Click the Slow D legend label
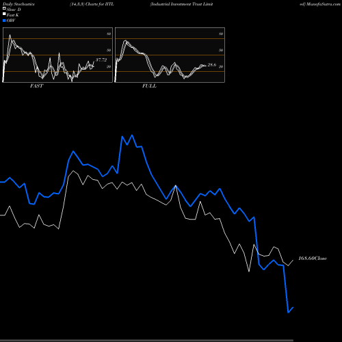The width and height of the screenshot is (342, 342). [14, 10]
